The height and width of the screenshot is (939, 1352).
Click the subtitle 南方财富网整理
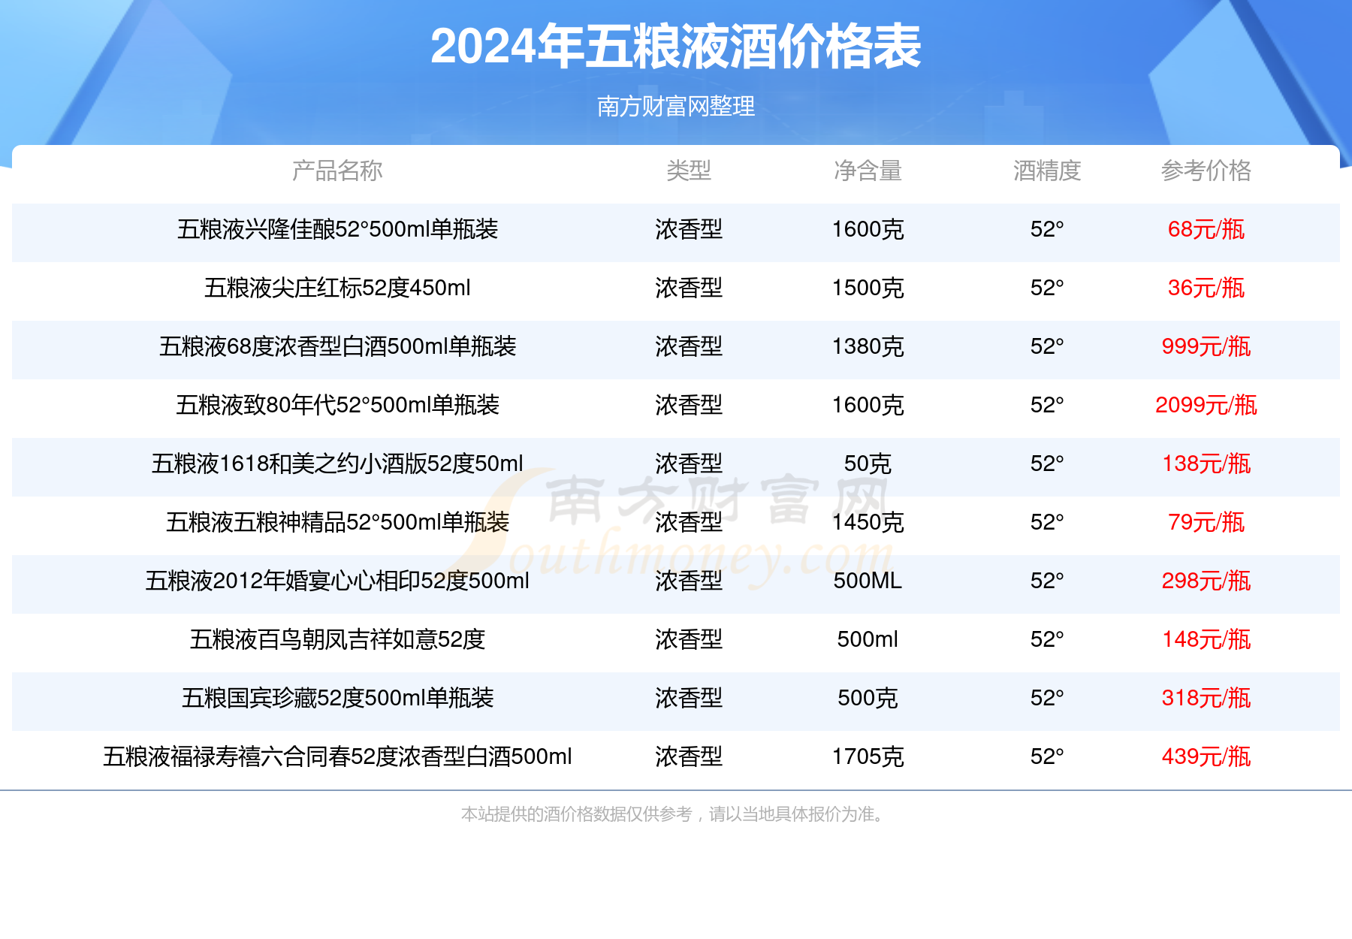pos(675,107)
